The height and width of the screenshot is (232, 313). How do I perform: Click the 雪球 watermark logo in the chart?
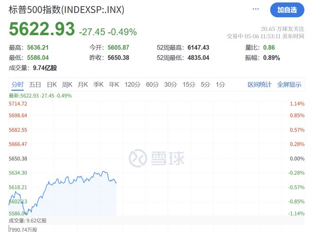coord(156,158)
